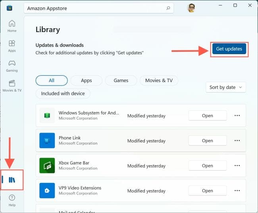The width and height of the screenshot is (258, 213).
Task: Open more options for Phone Link
Action: coord(237,141)
